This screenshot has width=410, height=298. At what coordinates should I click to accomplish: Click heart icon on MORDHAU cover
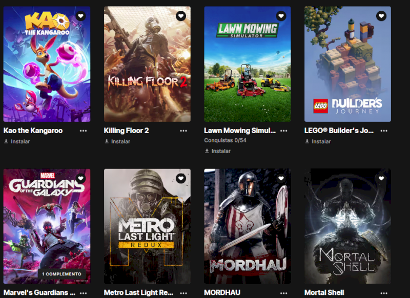(x=281, y=178)
